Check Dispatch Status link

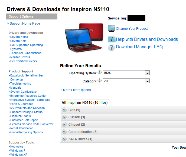click(21, 116)
